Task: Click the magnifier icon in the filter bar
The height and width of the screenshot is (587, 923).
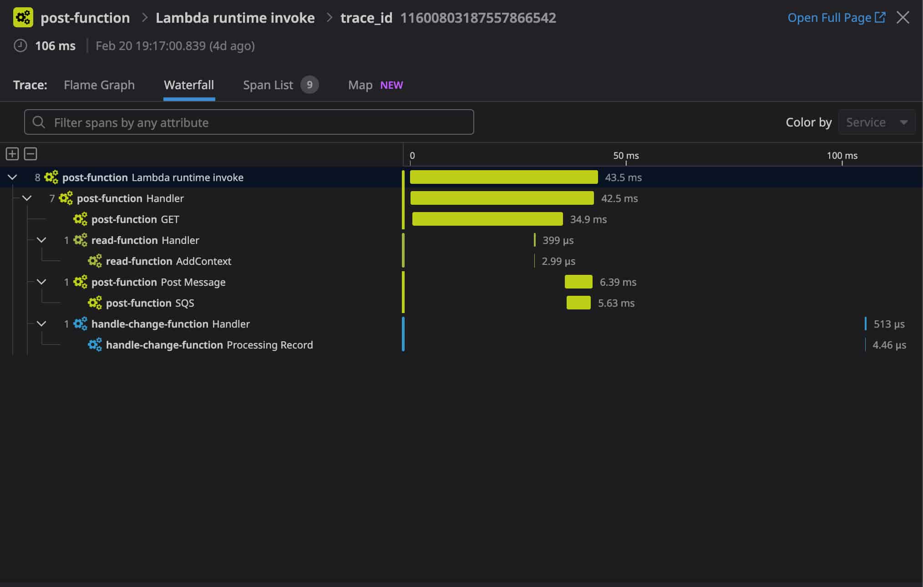Action: coord(39,122)
